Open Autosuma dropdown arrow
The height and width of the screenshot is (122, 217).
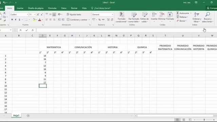(191, 13)
